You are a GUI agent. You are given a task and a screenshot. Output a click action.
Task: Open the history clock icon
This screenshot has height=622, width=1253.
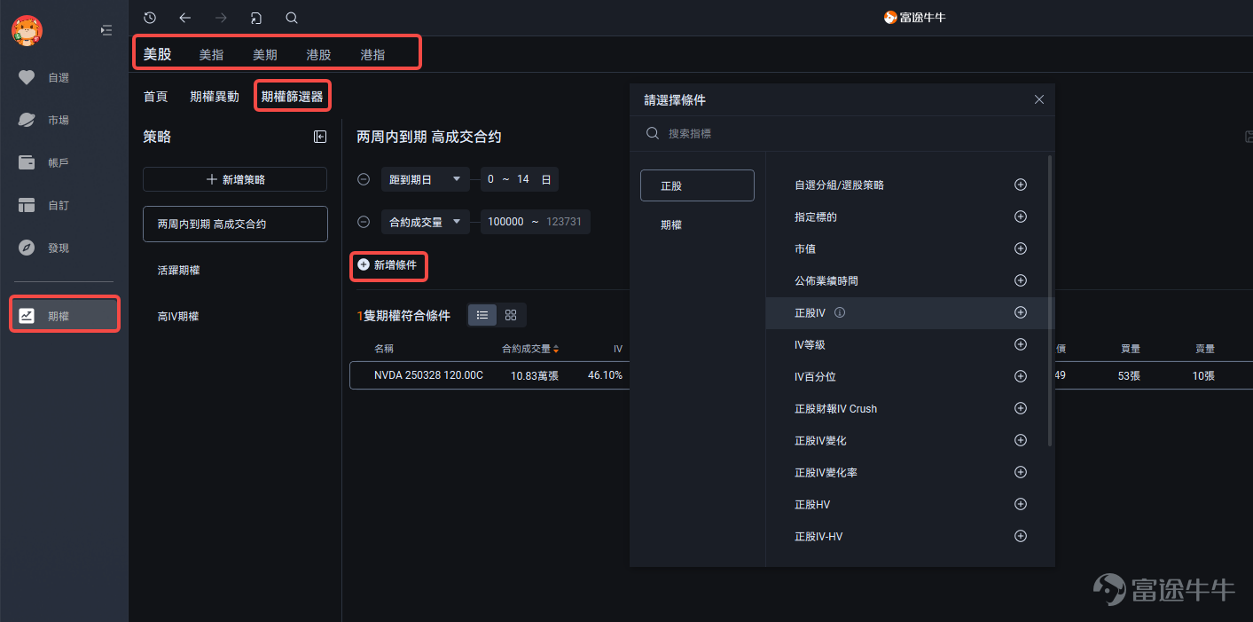tap(150, 18)
